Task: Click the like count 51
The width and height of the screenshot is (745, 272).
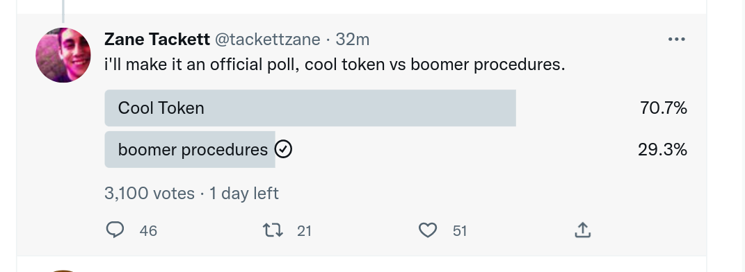Action: coord(460,231)
